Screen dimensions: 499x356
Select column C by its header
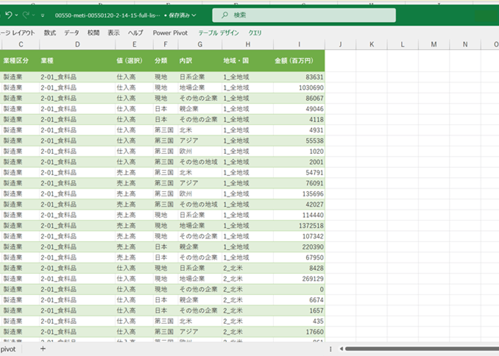(20, 44)
